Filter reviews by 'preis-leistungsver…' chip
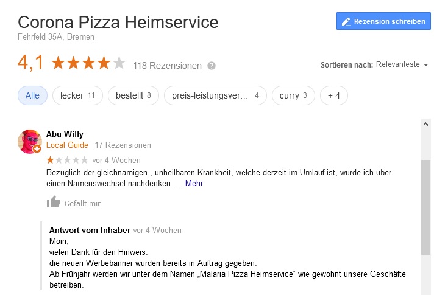This screenshot has height=295, width=434. (215, 95)
